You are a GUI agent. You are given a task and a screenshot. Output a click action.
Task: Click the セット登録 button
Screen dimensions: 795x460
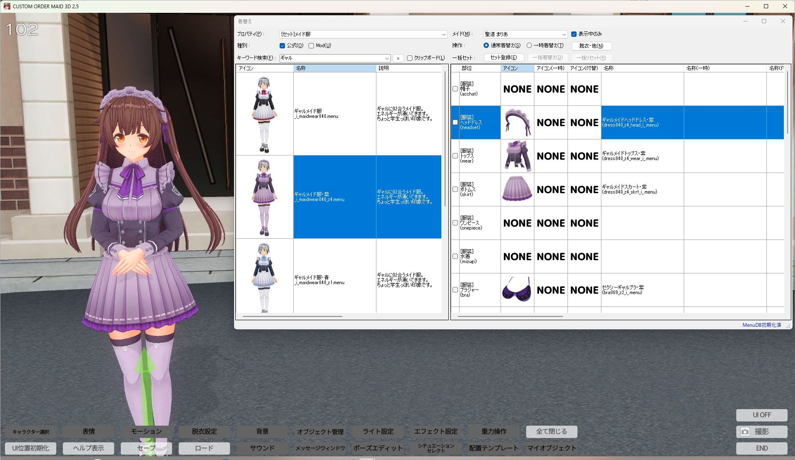504,57
